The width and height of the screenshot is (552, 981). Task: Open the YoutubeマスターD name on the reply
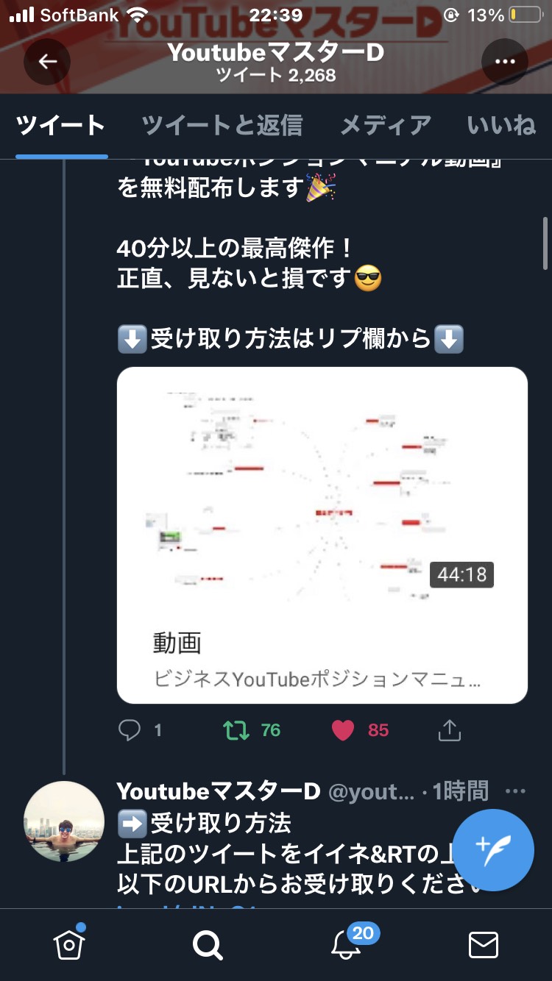219,791
